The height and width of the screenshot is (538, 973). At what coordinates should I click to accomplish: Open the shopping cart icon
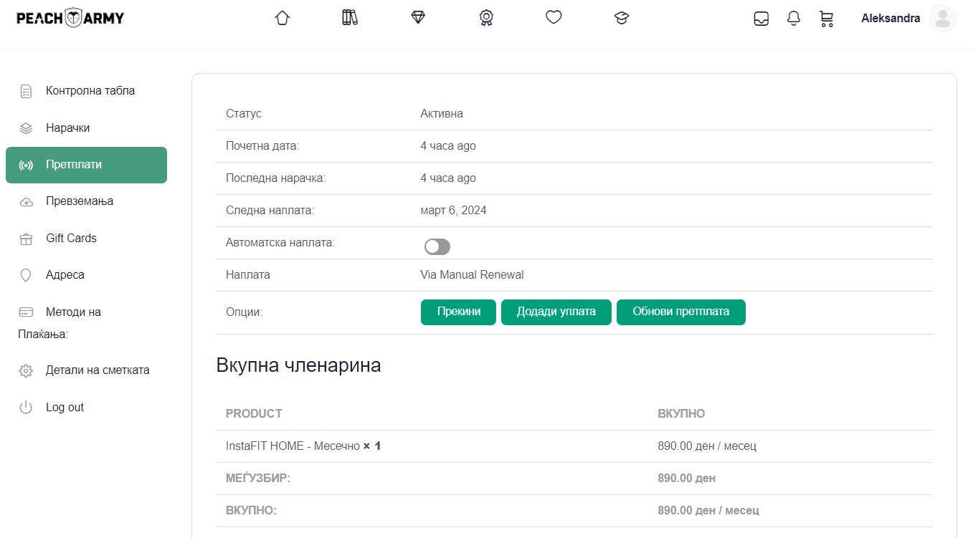826,19
